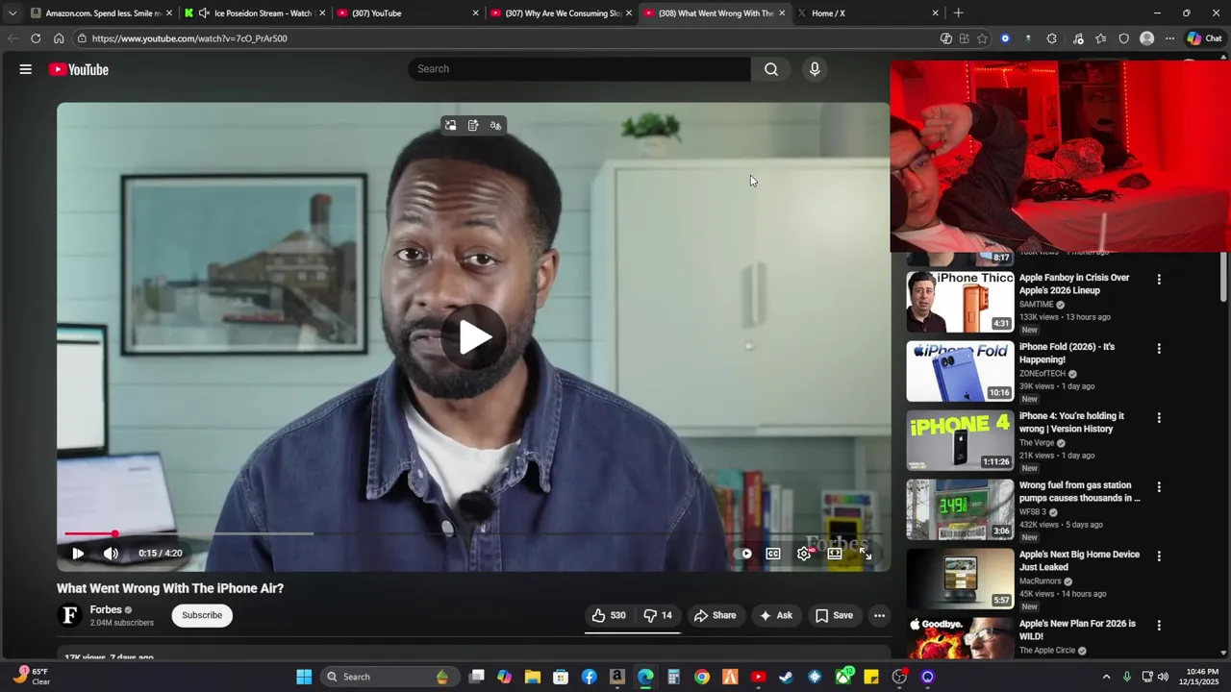The width and height of the screenshot is (1231, 692).
Task: Open iPhone 4 Version History video title
Action: 1071,422
